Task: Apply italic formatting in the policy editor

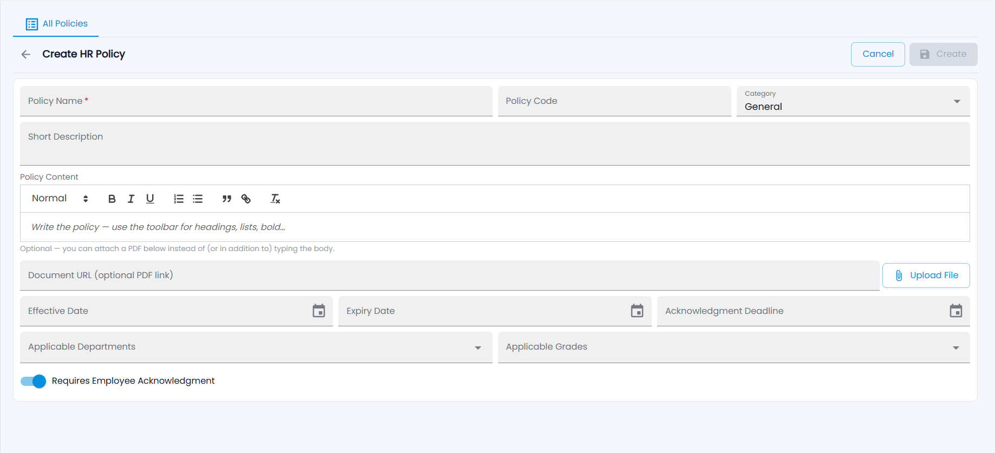Action: pos(131,199)
